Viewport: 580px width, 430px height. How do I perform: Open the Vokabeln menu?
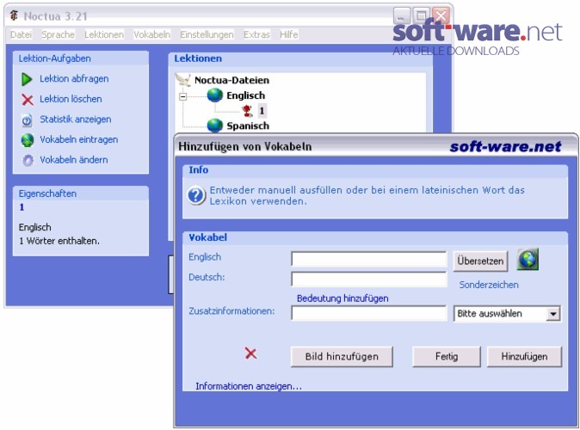152,34
